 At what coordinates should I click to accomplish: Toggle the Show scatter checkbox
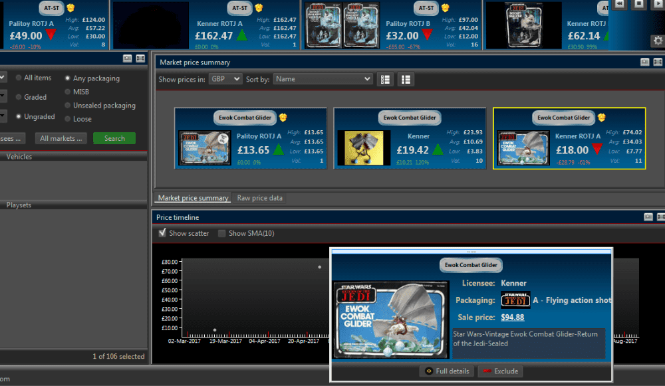point(162,233)
